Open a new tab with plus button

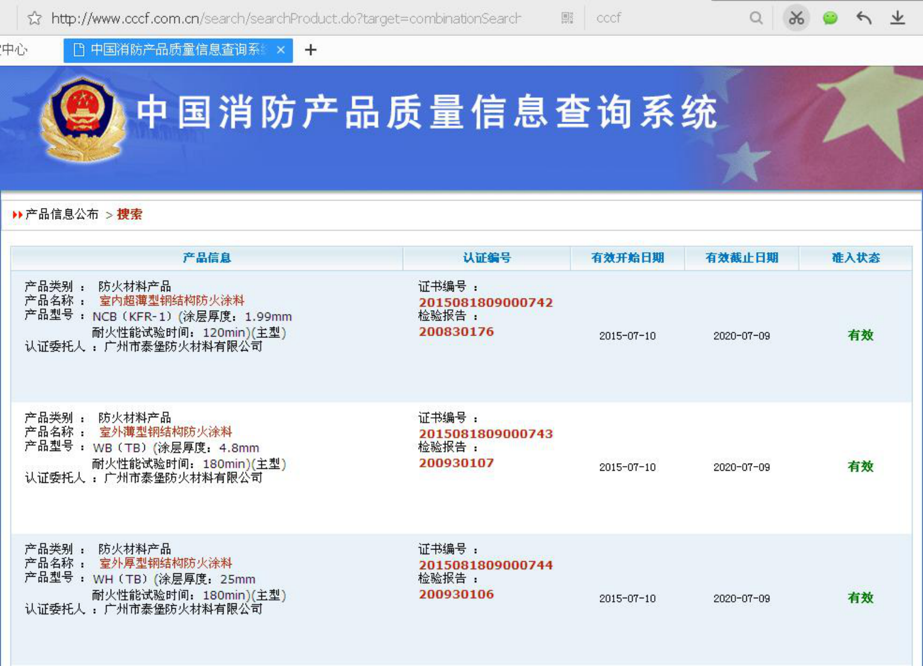coord(311,50)
